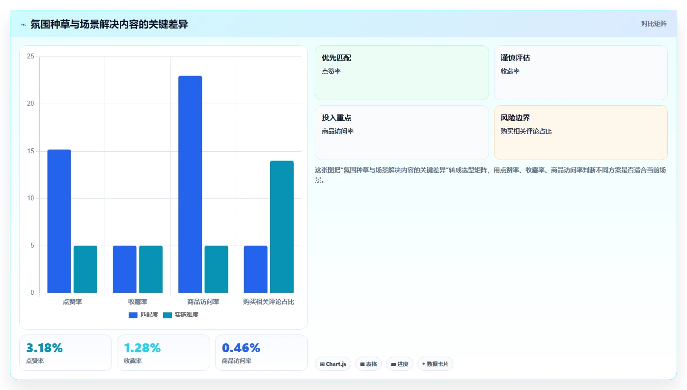The width and height of the screenshot is (687, 390).
Task: Select the 1.28% 收藏率 stat card
Action: point(163,353)
